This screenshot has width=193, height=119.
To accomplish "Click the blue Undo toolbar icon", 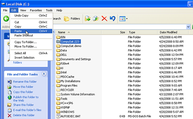I will pyautogui.click(x=112, y=19).
